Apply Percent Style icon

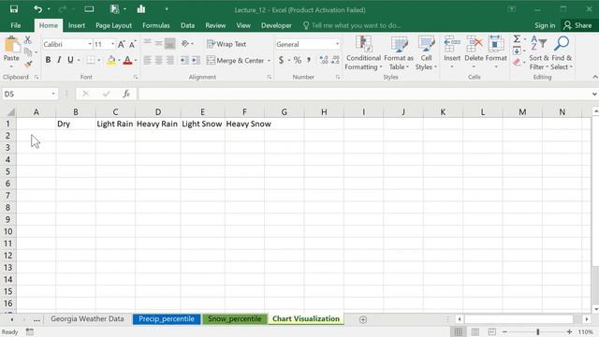tap(298, 60)
